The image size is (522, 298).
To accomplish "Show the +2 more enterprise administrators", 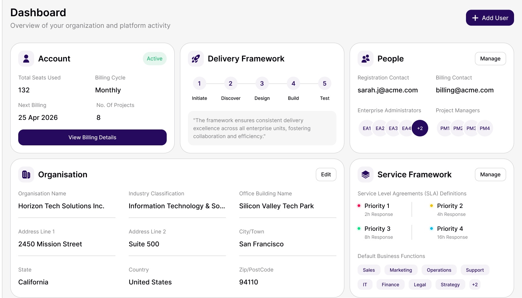I will pyautogui.click(x=420, y=128).
